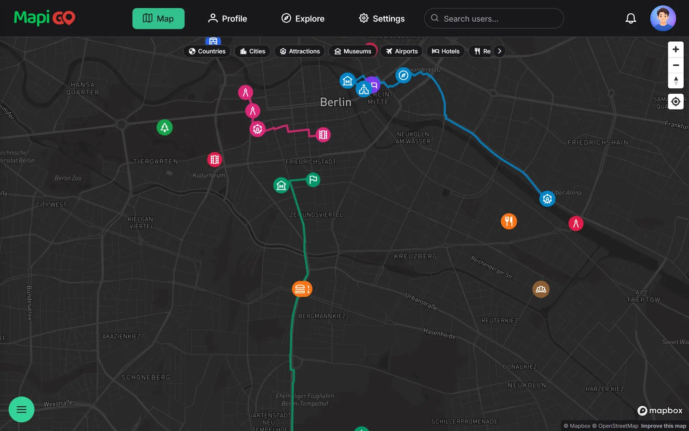Filter map by Hotels
The height and width of the screenshot is (431, 689).
coord(445,51)
